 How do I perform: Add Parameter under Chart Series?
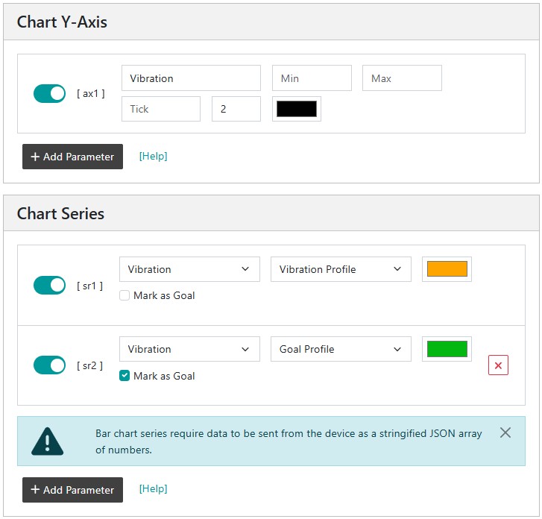(72, 490)
